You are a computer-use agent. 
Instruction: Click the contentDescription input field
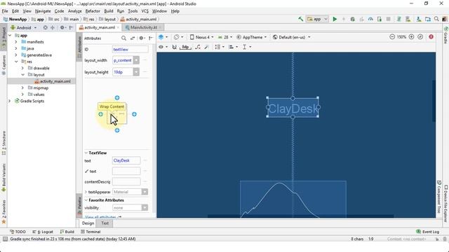click(126, 181)
